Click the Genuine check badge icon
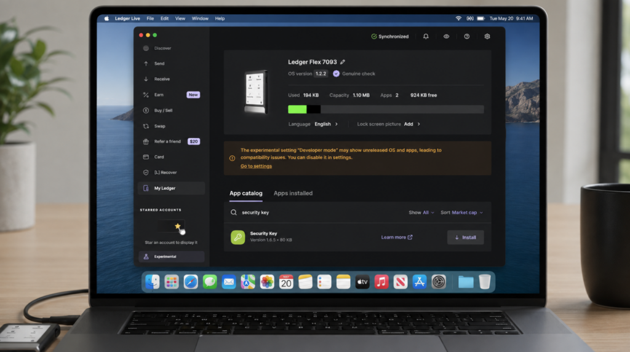Screen dimensions: 630x352 click(x=337, y=74)
